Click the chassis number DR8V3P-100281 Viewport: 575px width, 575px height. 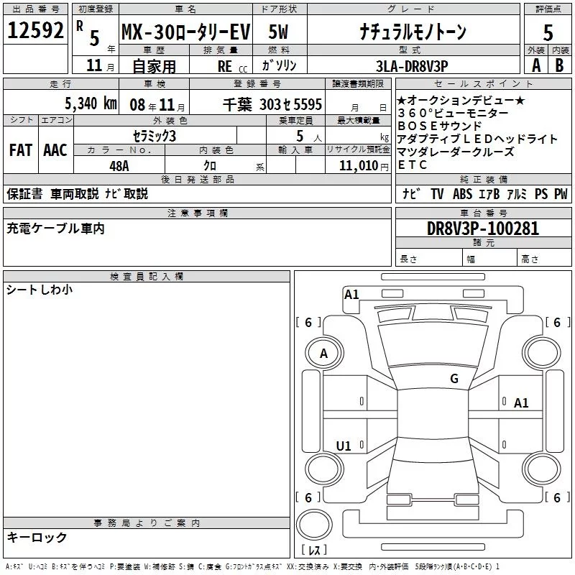[x=482, y=229]
